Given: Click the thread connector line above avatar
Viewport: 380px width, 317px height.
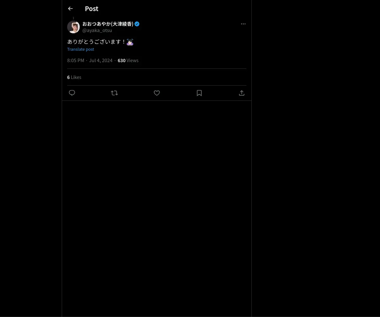Looking at the screenshot, I should tap(73, 18).
